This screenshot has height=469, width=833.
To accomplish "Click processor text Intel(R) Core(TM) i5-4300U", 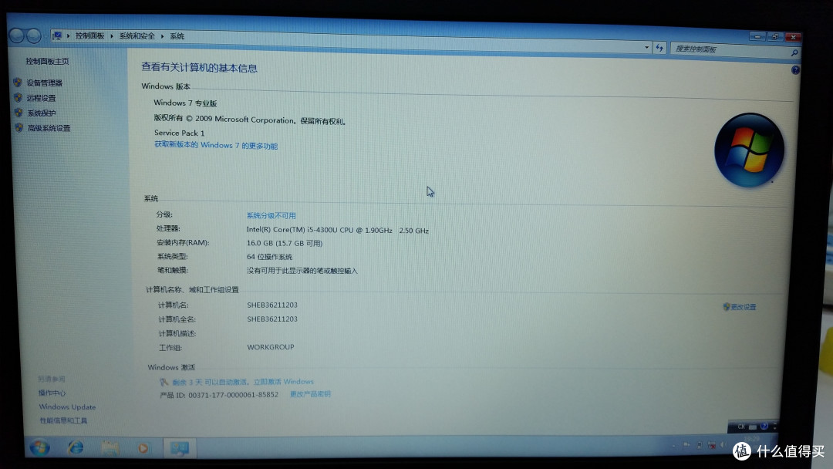I will (x=337, y=230).
